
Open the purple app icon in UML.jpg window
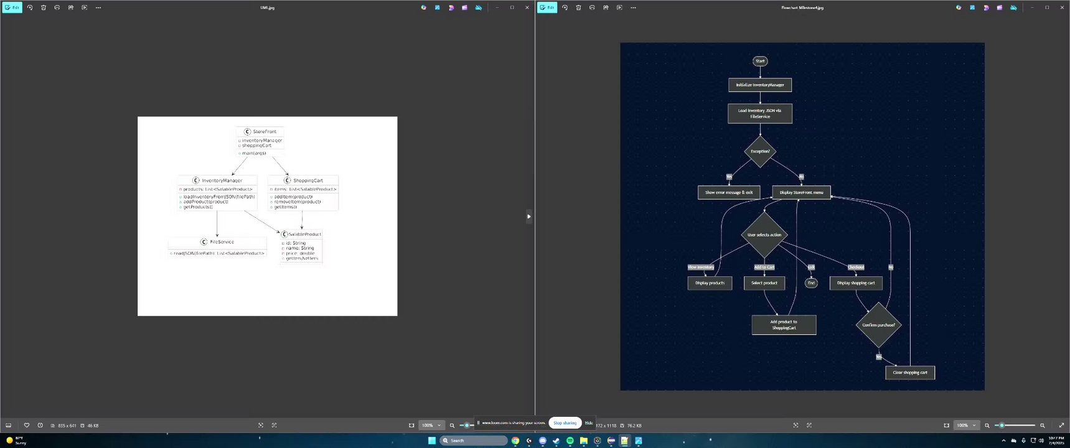click(465, 7)
